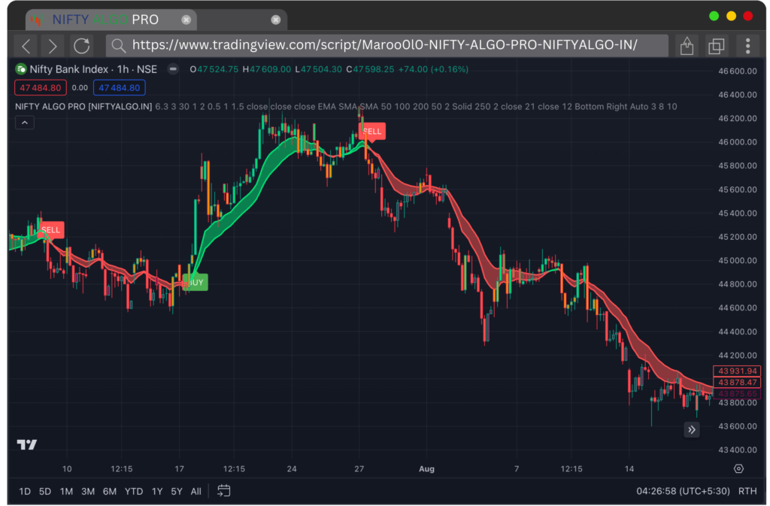
Task: Click the browser back arrow
Action: pos(26,45)
